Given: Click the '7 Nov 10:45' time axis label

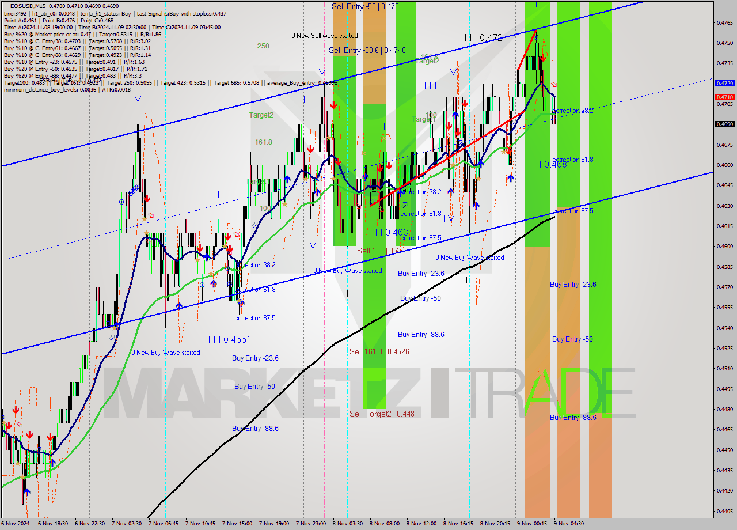Looking at the screenshot, I should click(200, 524).
